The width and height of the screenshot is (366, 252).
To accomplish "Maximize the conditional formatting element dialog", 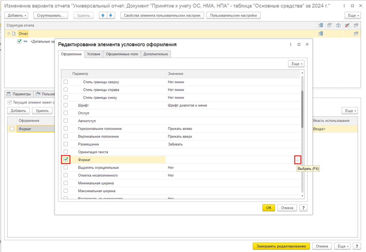I will click(299, 44).
